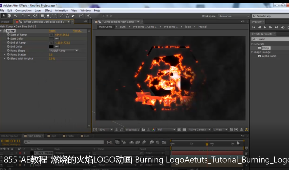Click Start Color eyedropper
Screen dimensions: 289x170
coord(57,39)
